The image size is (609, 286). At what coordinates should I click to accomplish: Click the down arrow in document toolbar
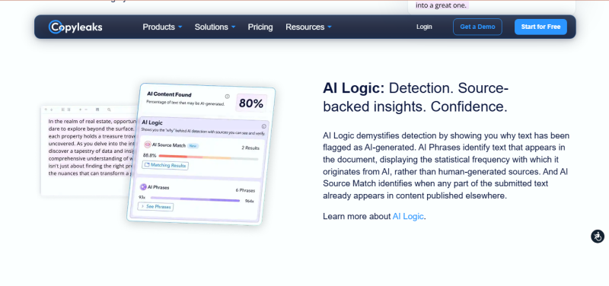click(x=51, y=110)
